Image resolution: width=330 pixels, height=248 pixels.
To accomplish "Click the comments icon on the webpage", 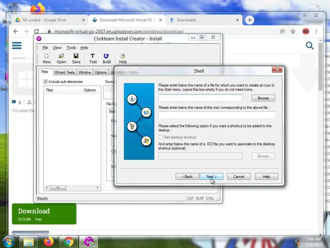I will pyautogui.click(x=14, y=102).
